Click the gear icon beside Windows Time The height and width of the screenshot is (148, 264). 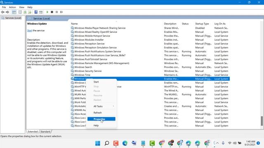73,75
